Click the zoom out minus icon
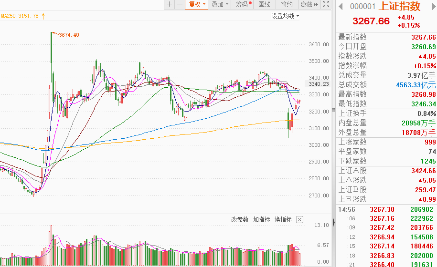This screenshot has height=267, width=437. pyautogui.click(x=180, y=4)
